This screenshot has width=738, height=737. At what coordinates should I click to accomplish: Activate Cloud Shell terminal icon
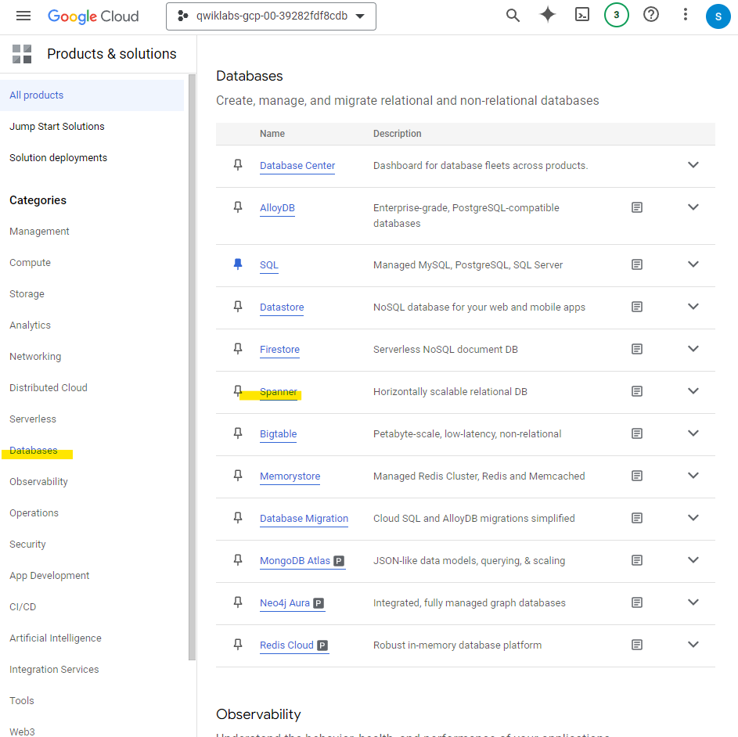point(582,15)
